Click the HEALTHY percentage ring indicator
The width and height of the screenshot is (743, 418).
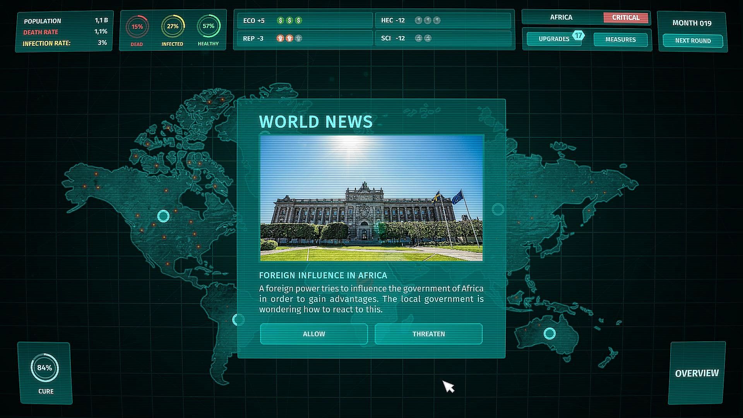(208, 26)
